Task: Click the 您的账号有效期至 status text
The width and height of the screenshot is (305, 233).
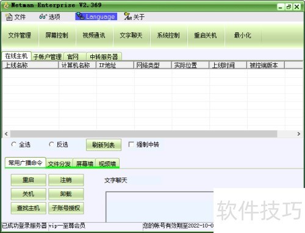Action: coord(178,226)
